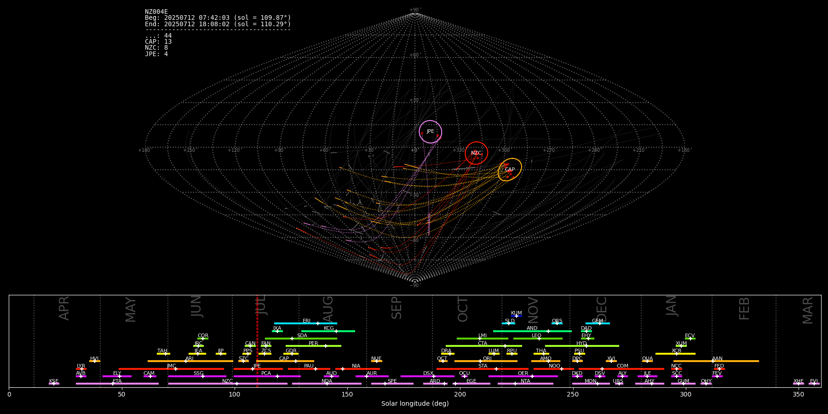Select the HYD shower bar in the timeline
The image size is (828, 414).
click(582, 346)
